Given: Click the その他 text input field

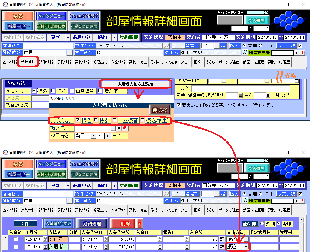Looking at the screenshot, I should coord(240,88).
